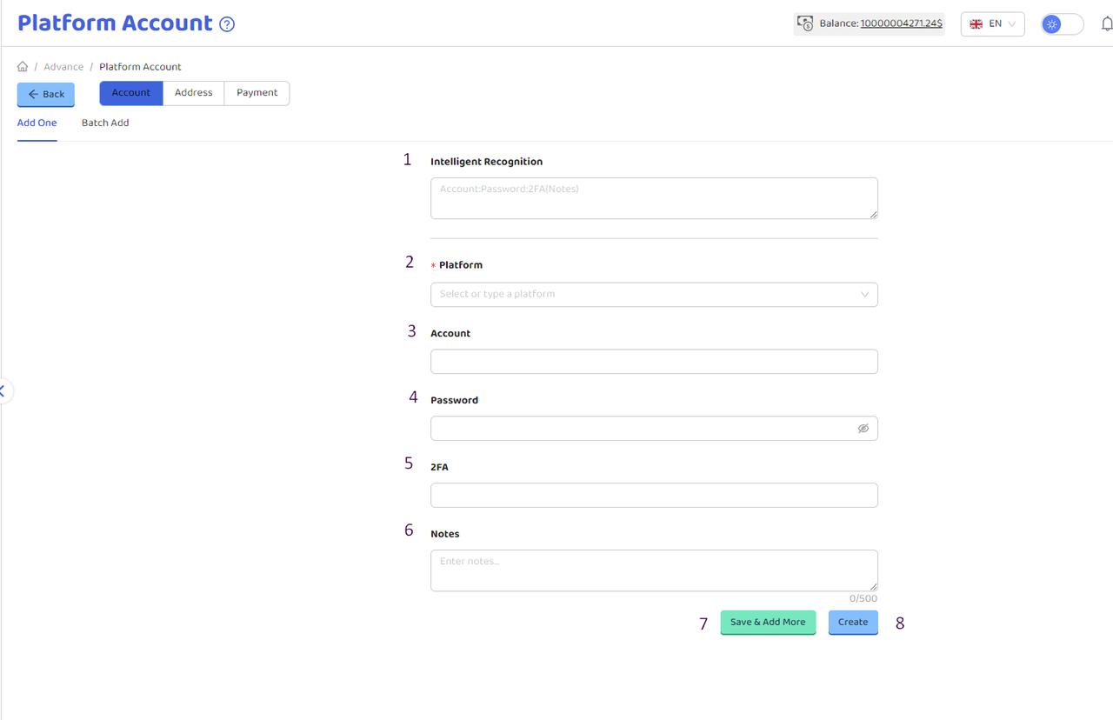This screenshot has height=720, width=1113.
Task: Click the Create button
Action: pos(852,623)
